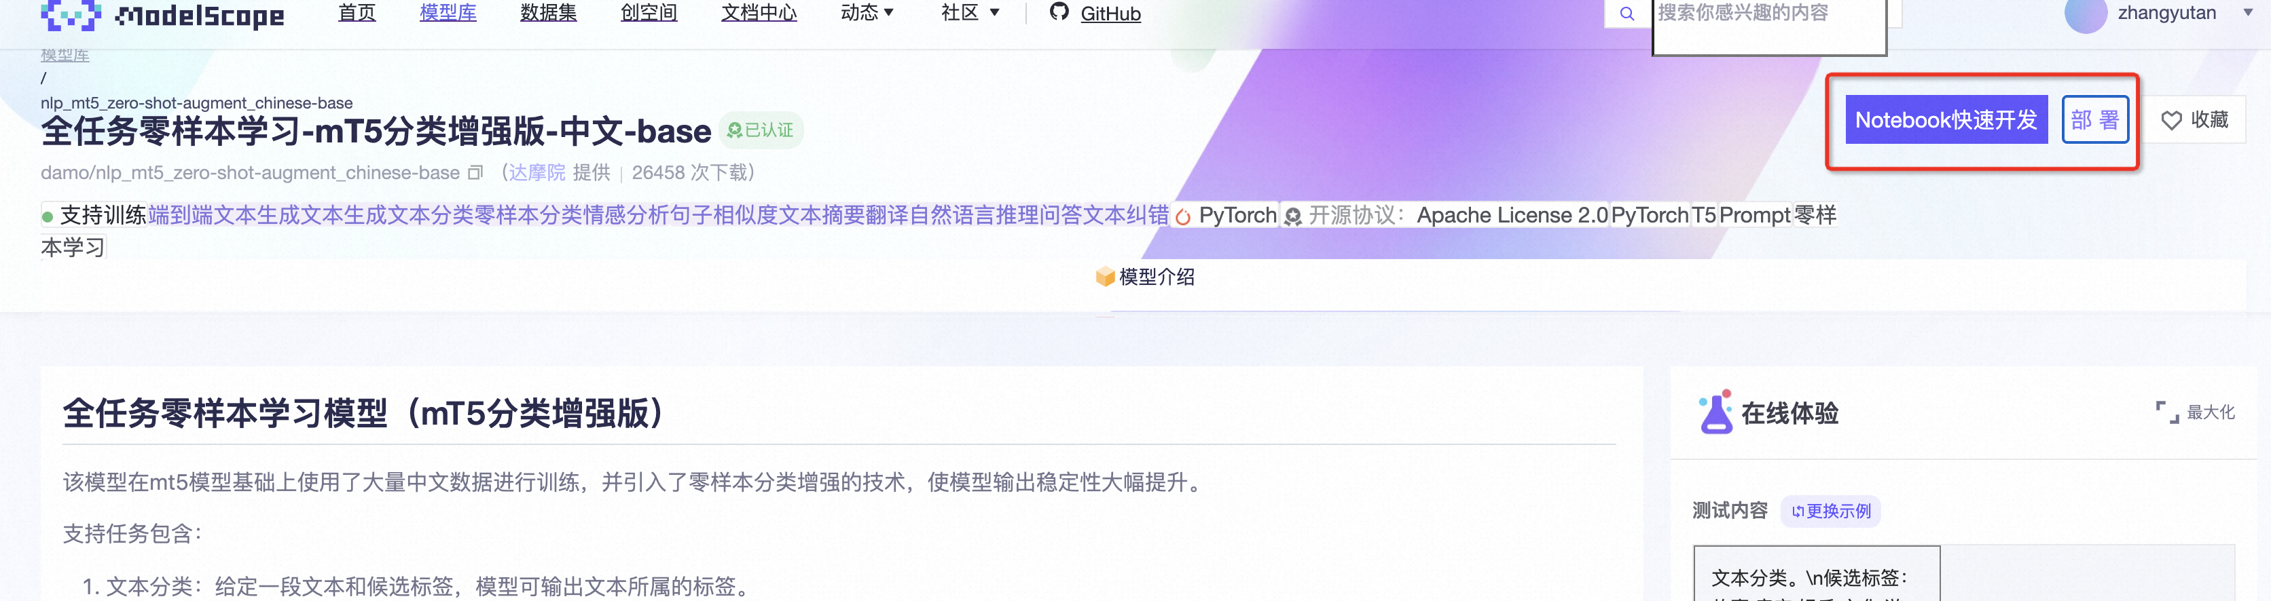Select the 文本纠错 tag
The image size is (2271, 601).
1126,215
